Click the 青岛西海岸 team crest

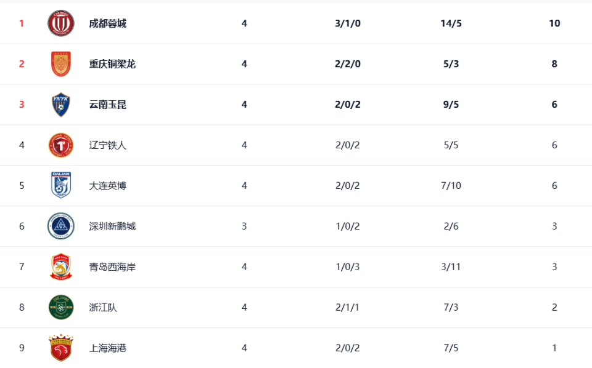point(61,267)
